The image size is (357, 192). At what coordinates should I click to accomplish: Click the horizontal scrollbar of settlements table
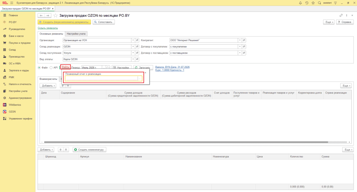click(x=186, y=142)
